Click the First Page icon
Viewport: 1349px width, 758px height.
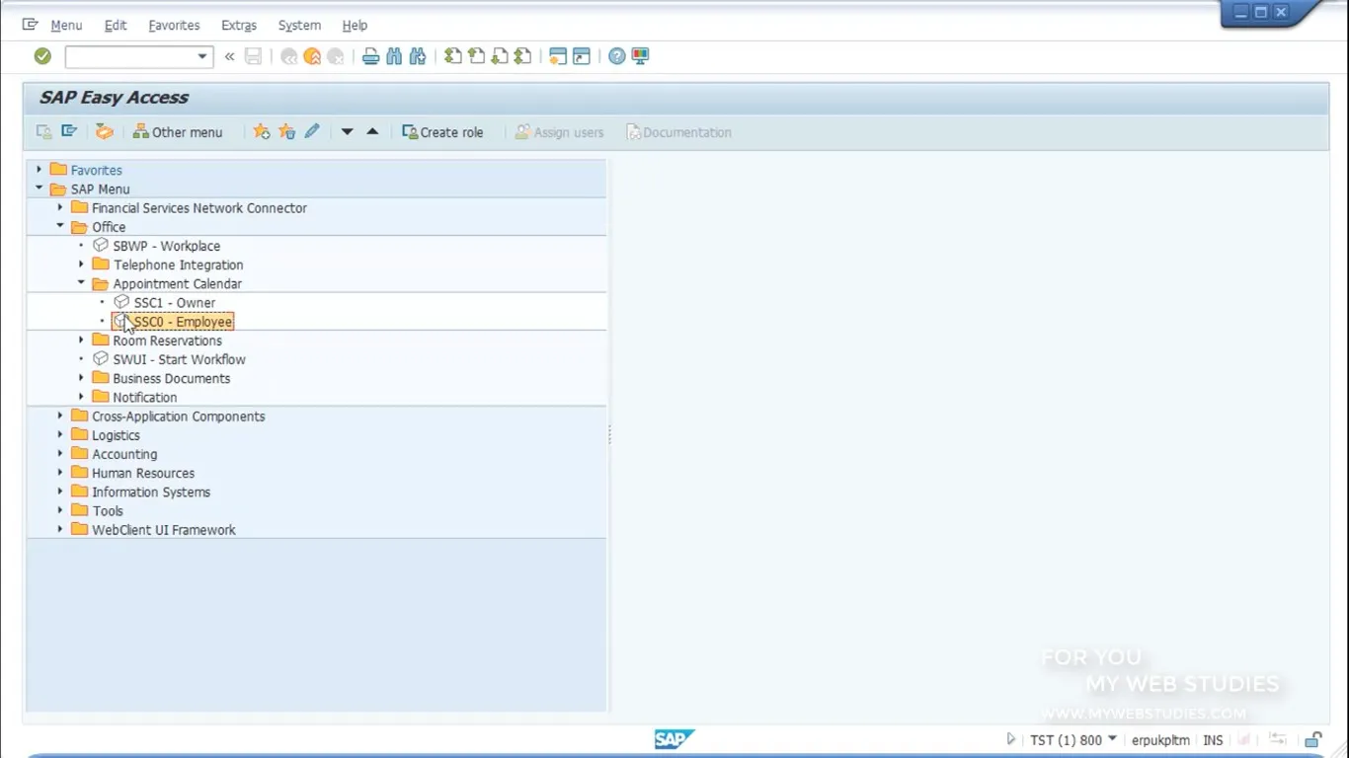452,56
